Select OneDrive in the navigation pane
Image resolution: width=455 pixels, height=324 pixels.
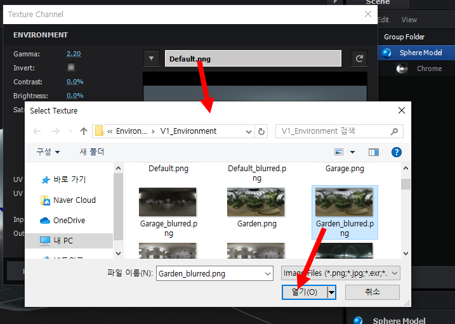[x=69, y=220]
